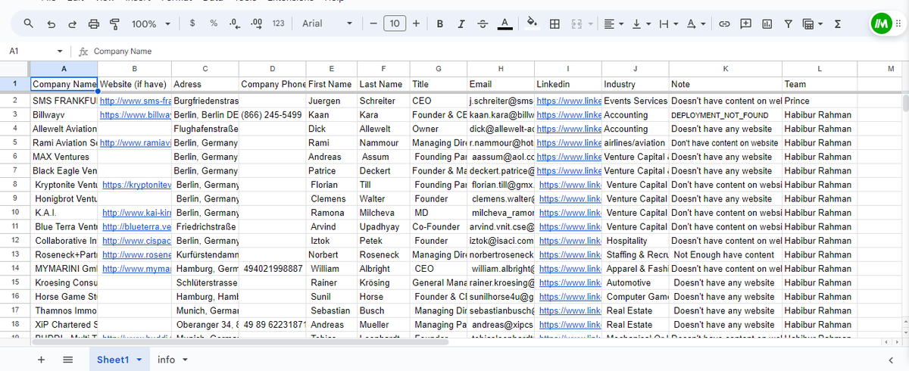Open the LinkedIn link in Billwayv row
Image resolution: width=909 pixels, height=371 pixels.
[568, 115]
